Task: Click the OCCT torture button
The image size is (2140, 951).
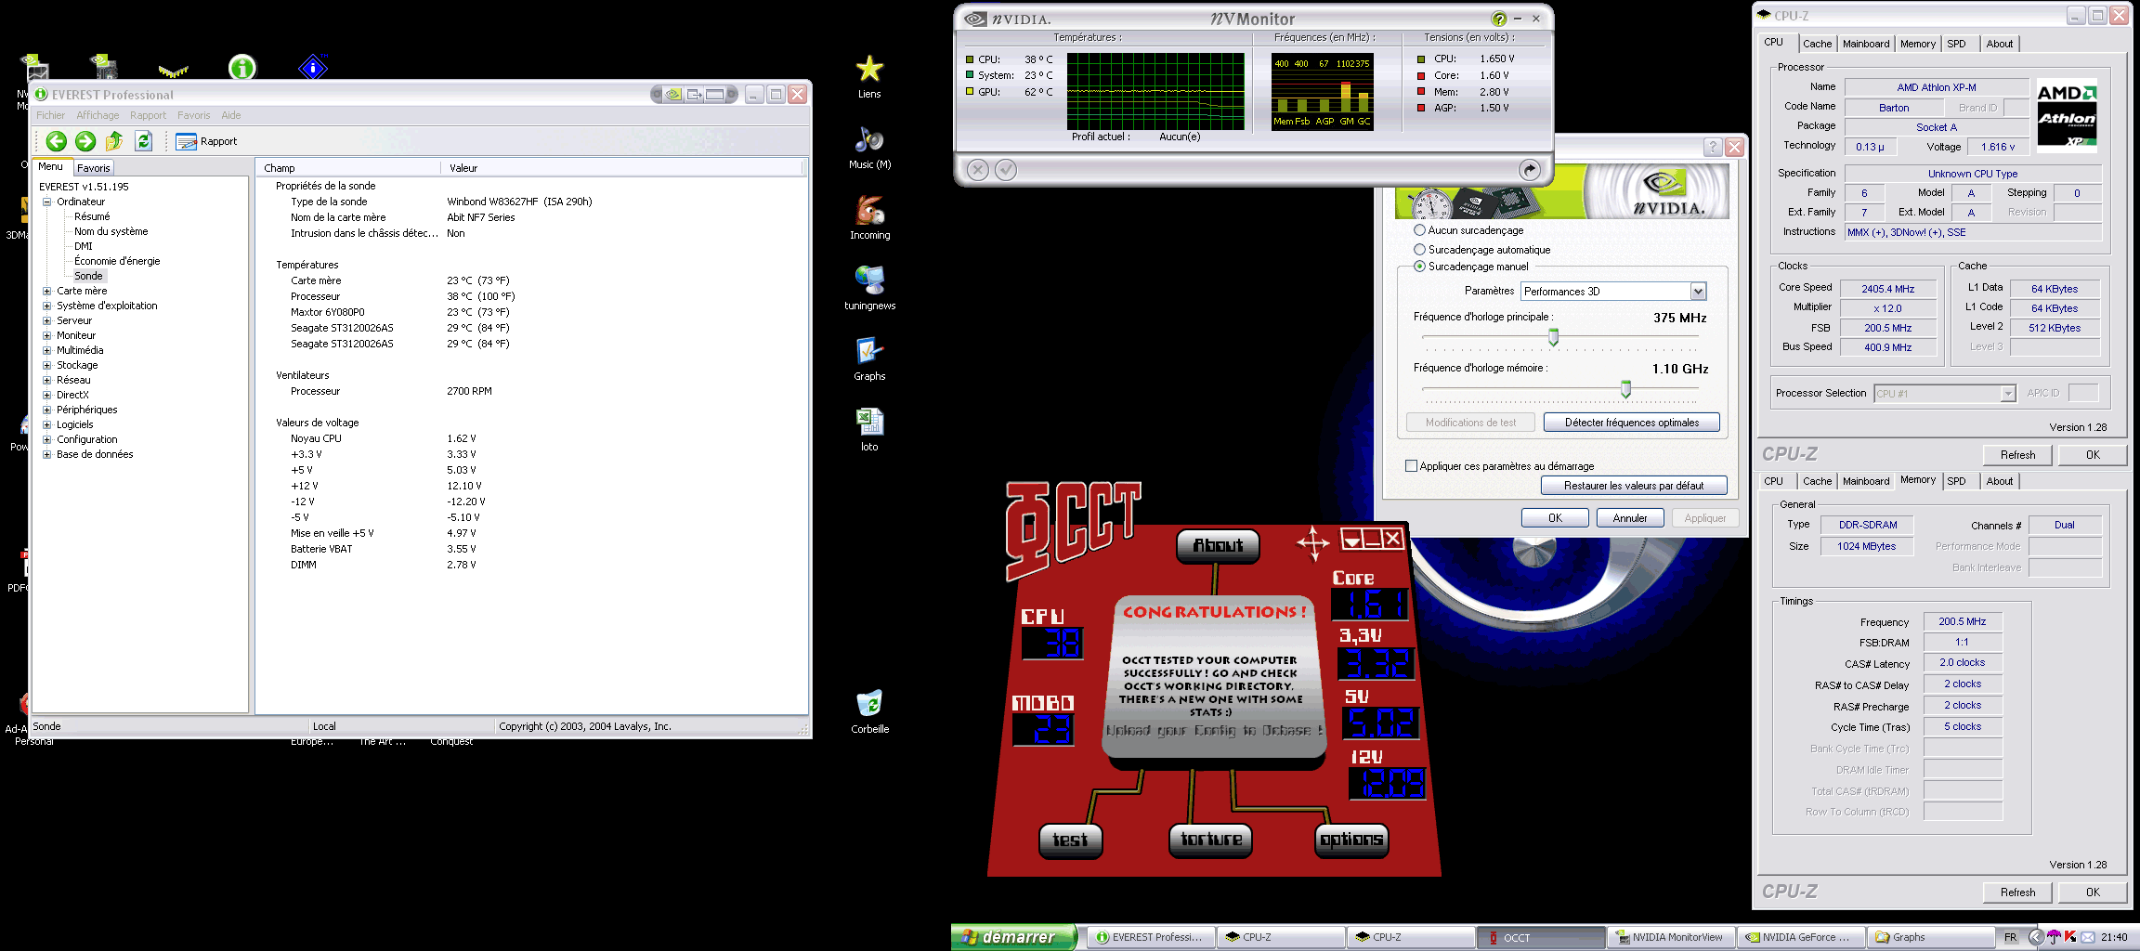Action: (x=1210, y=840)
